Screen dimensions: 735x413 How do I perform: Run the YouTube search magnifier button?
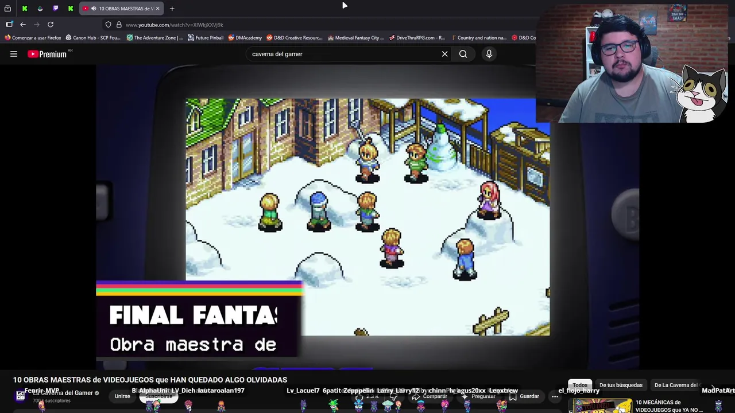463,54
